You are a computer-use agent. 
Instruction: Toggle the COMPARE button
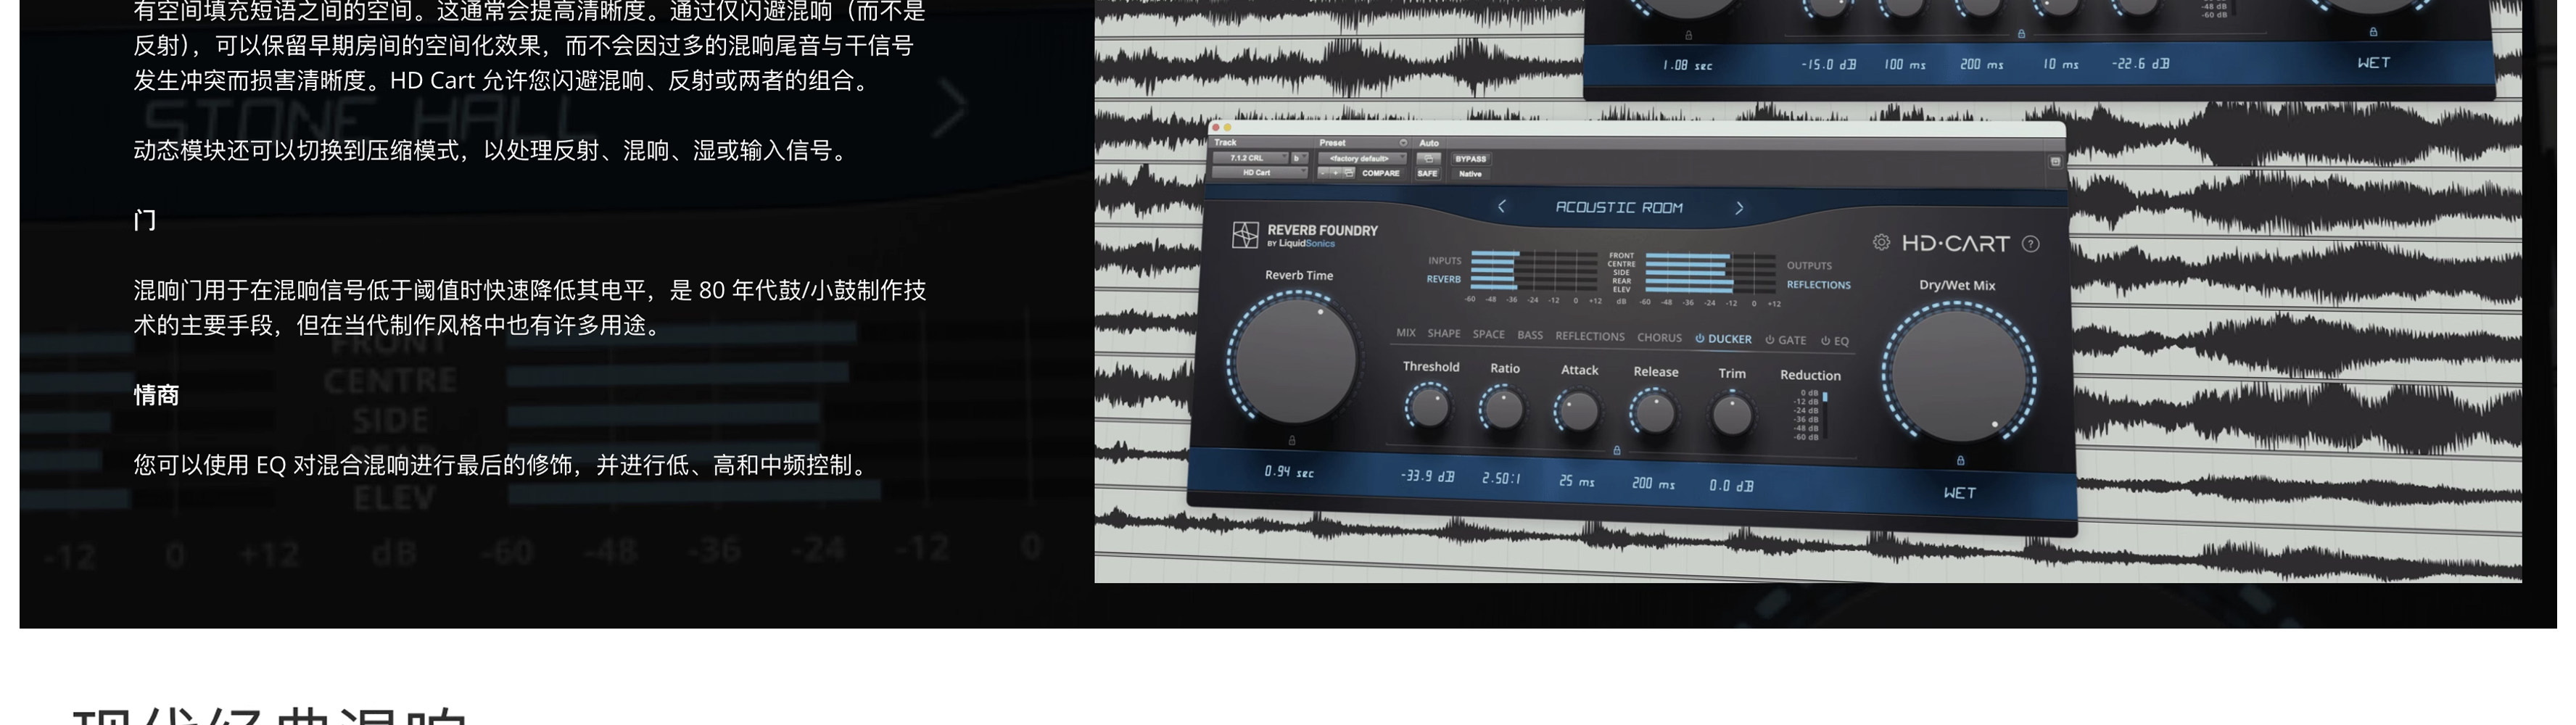click(x=1381, y=173)
